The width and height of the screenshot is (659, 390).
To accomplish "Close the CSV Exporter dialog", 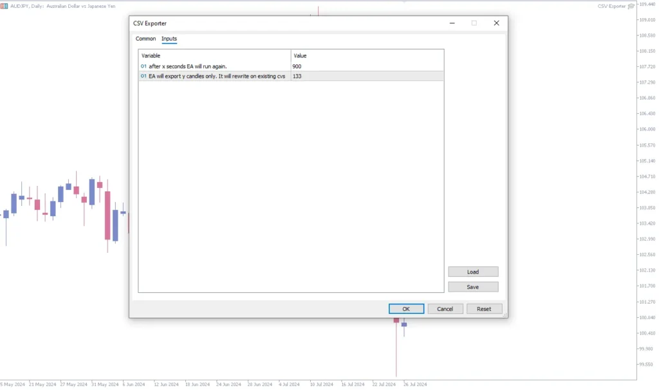I will 496,23.
